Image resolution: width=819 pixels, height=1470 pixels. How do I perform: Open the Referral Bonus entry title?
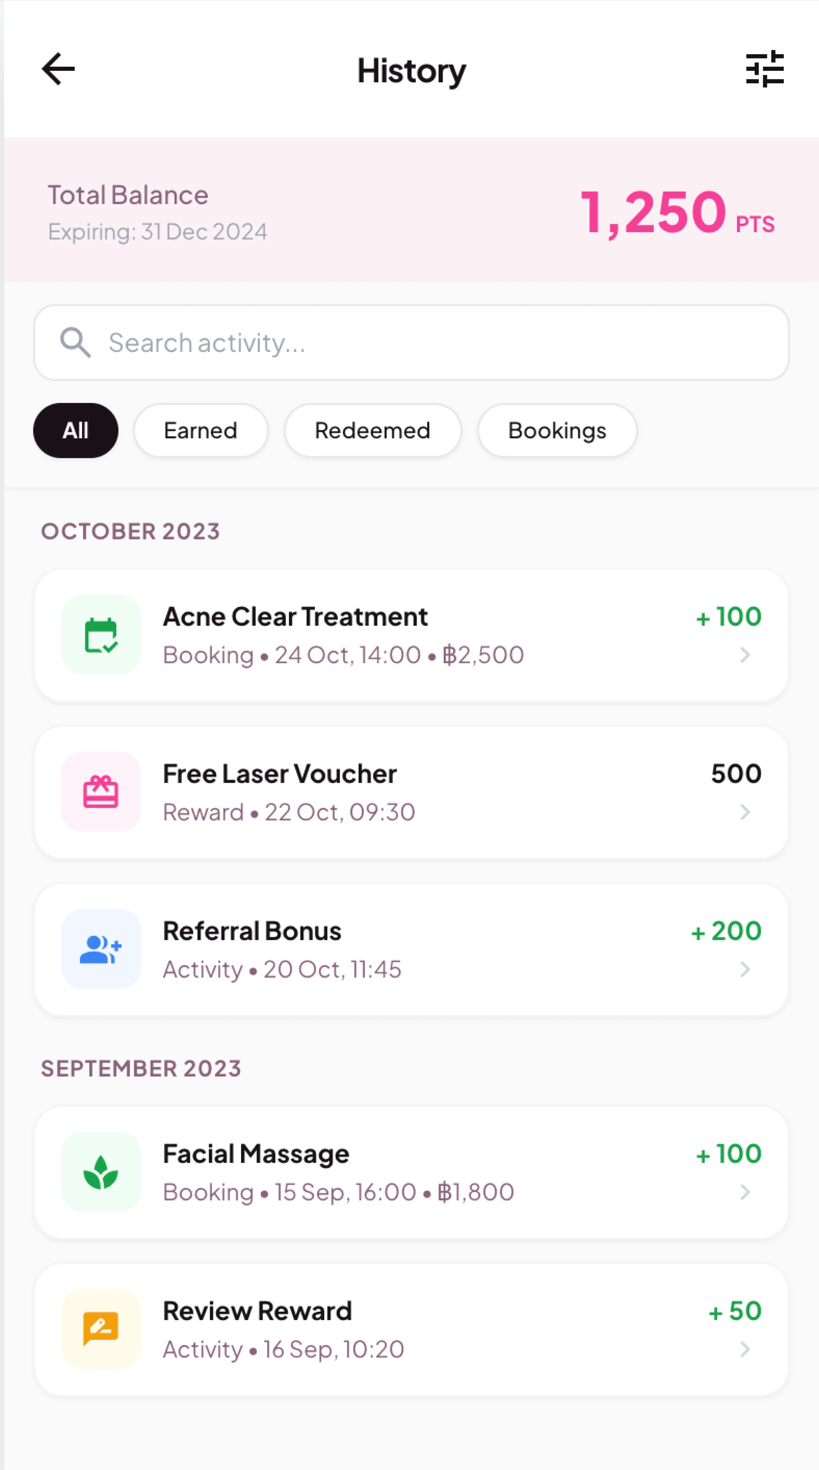click(x=252, y=931)
